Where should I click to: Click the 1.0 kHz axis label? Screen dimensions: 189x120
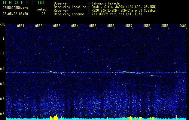2,54
